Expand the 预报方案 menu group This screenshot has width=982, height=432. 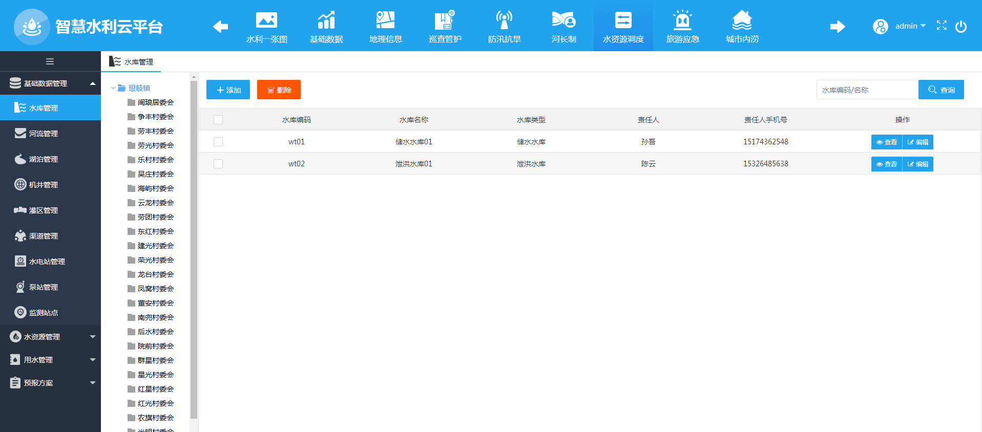(50, 383)
